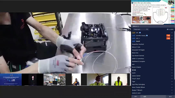Switch to the leftmost bottom tab (chat)
The image size is (175, 98).
[136, 97]
